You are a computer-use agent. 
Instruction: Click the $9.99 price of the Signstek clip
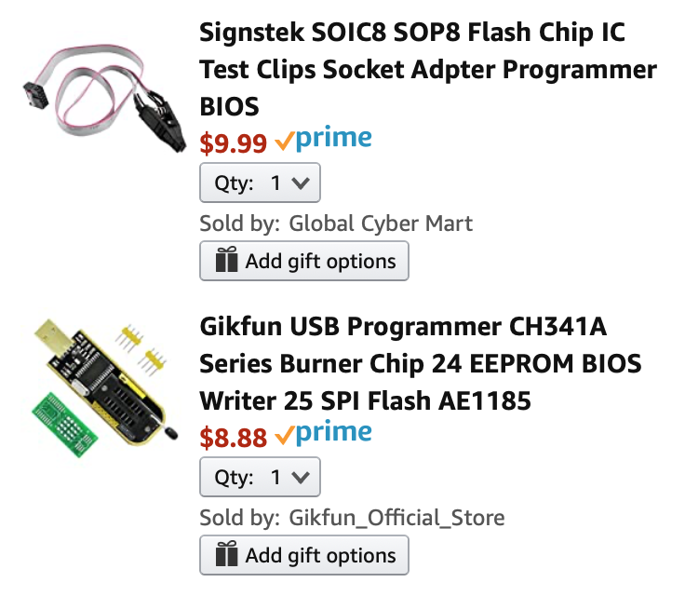234,142
